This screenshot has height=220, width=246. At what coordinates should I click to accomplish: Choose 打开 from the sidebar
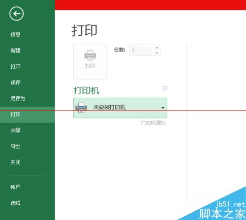pos(15,66)
